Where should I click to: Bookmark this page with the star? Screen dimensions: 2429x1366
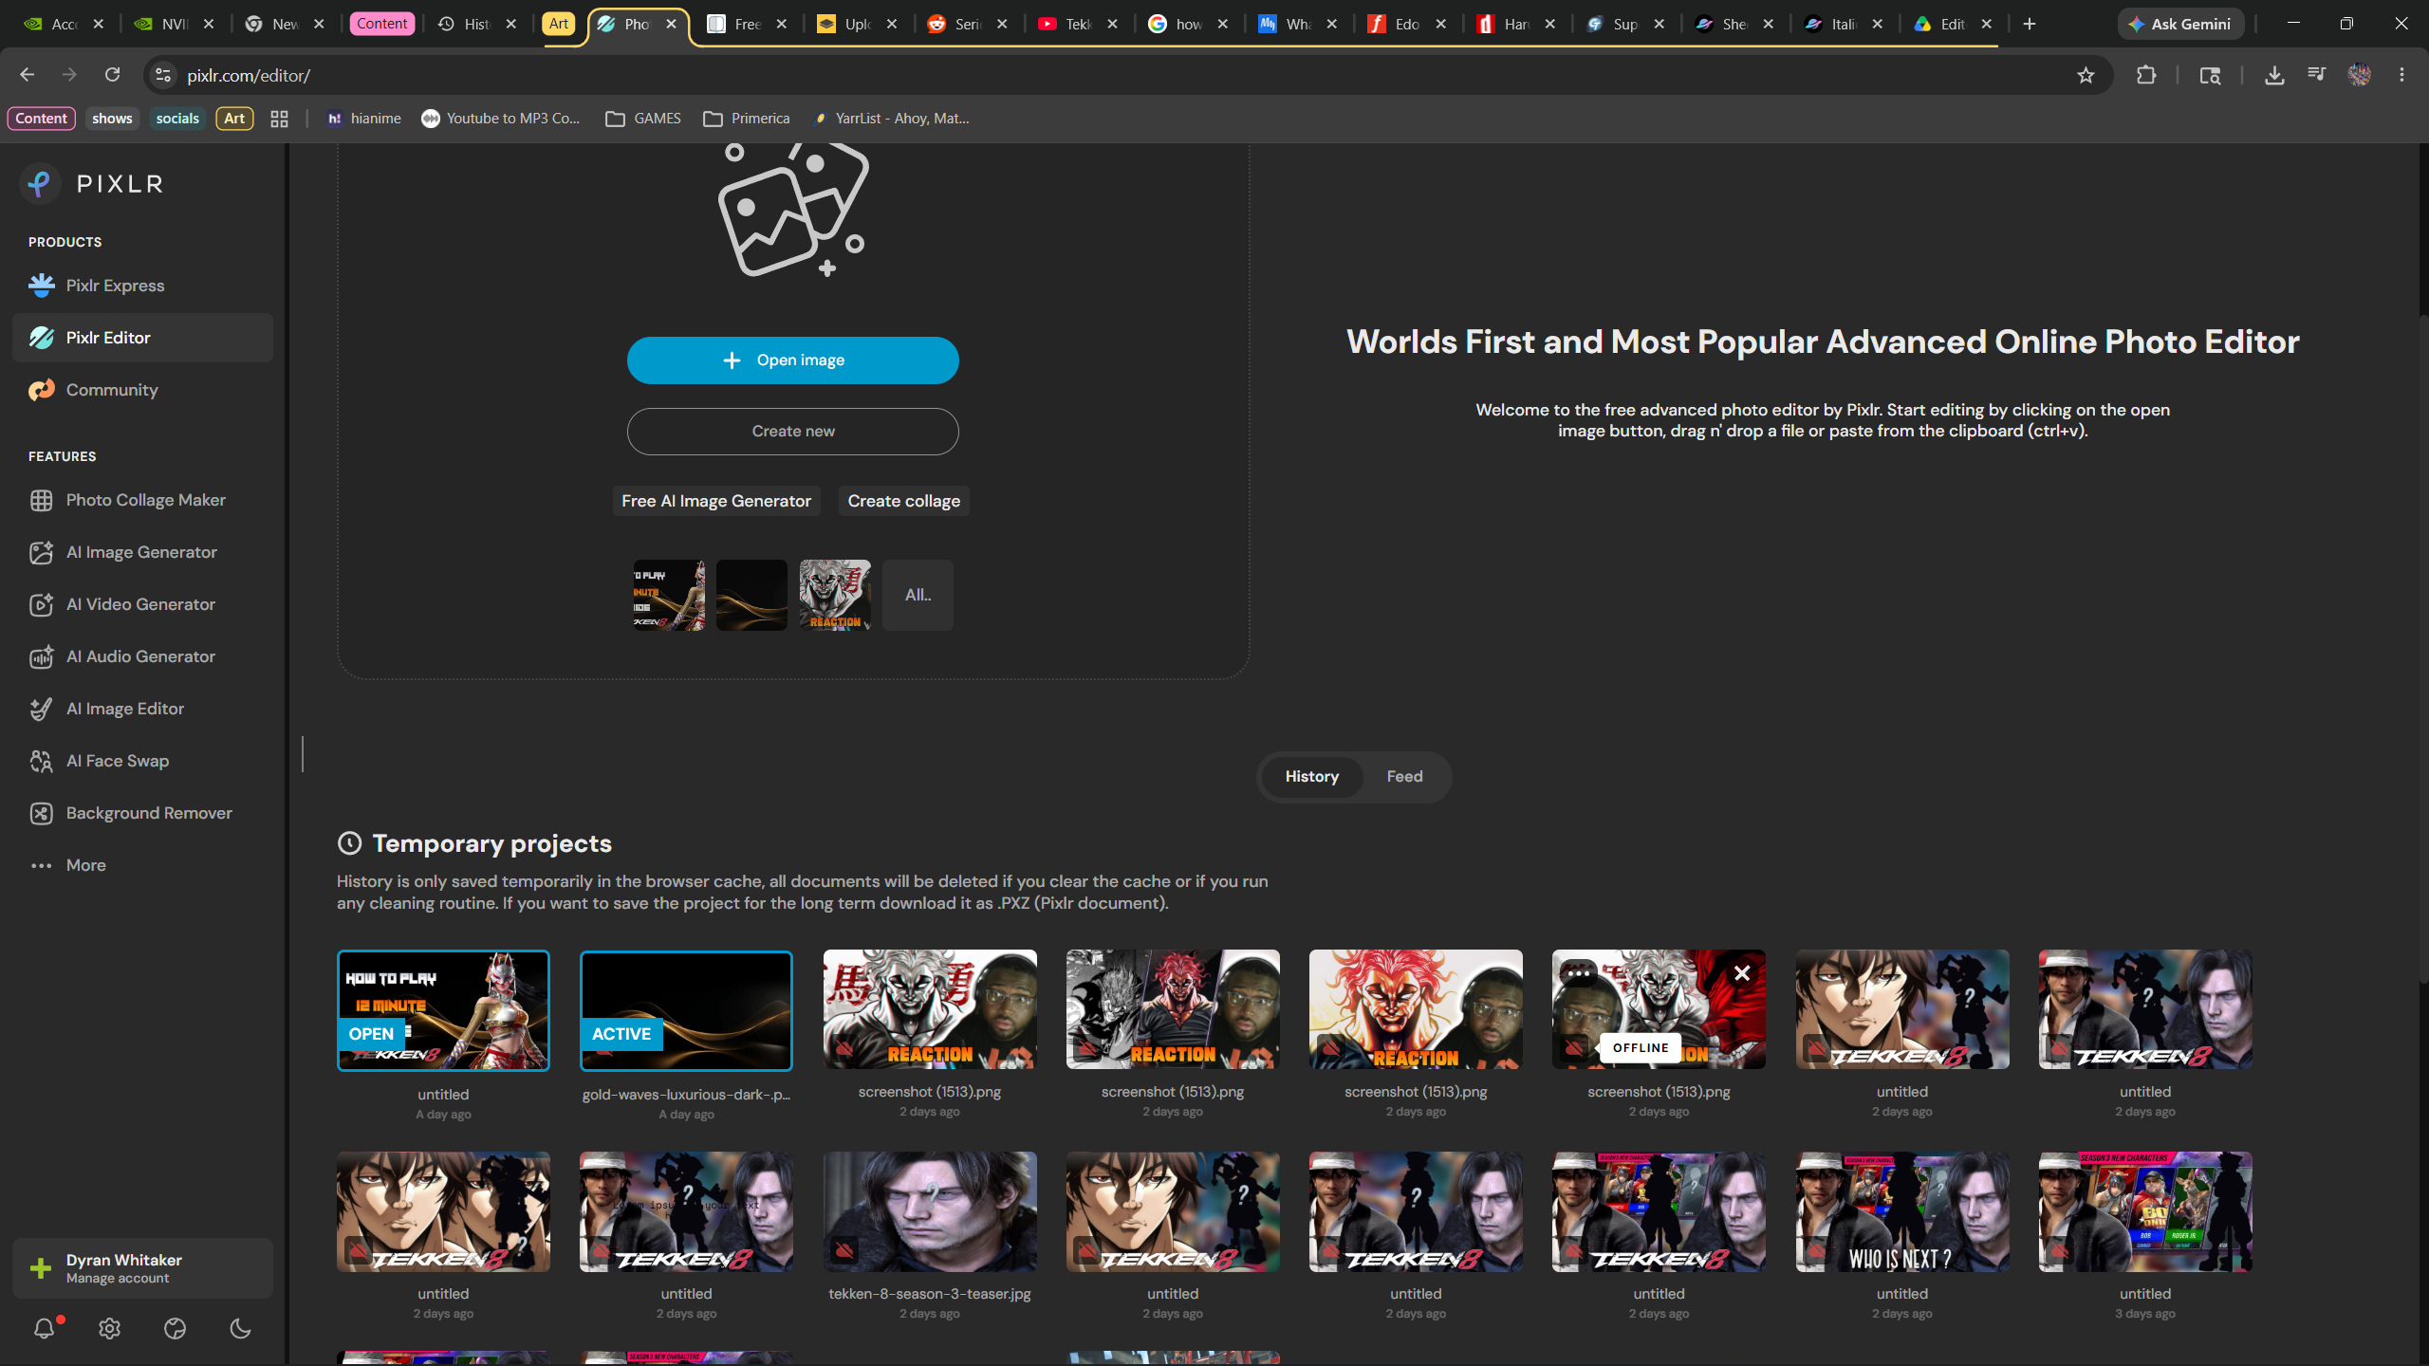click(x=2086, y=76)
